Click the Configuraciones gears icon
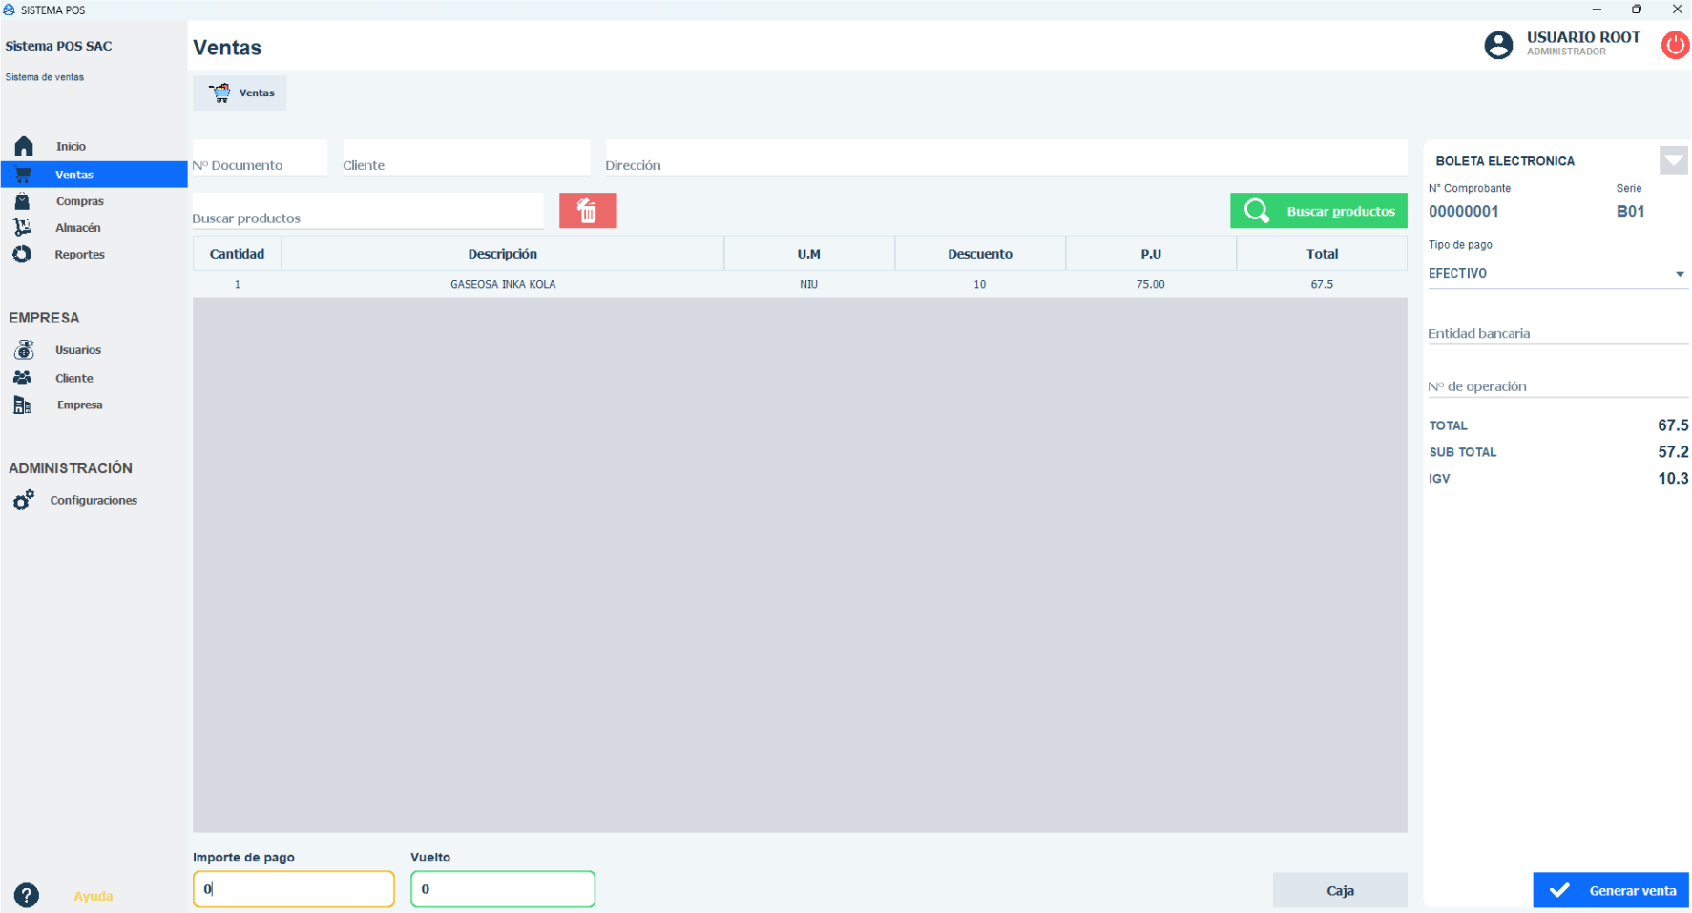 tap(24, 500)
